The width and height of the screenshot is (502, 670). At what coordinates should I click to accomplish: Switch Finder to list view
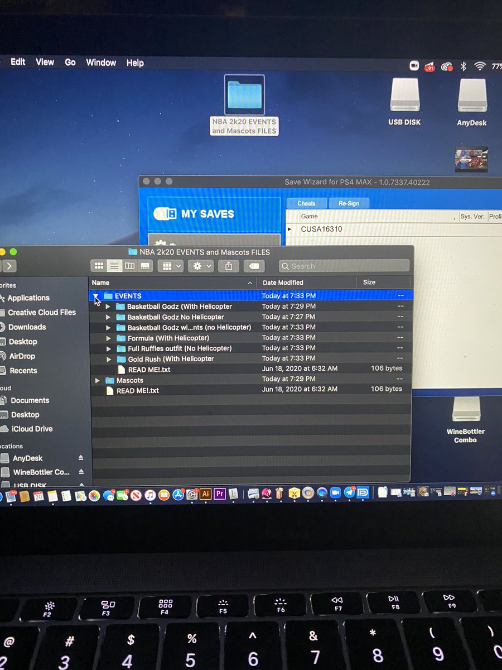(114, 266)
